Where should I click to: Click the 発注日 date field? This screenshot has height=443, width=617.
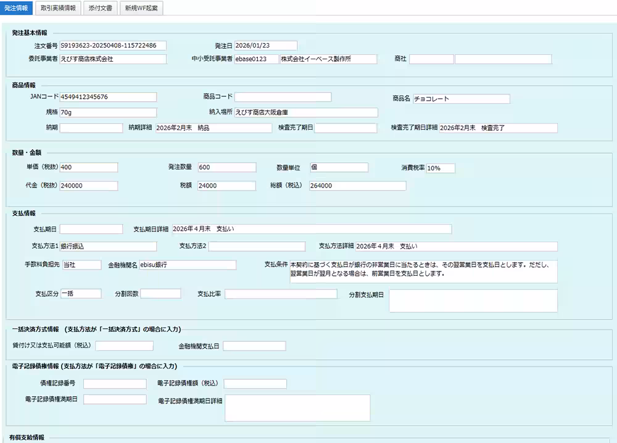[265, 46]
